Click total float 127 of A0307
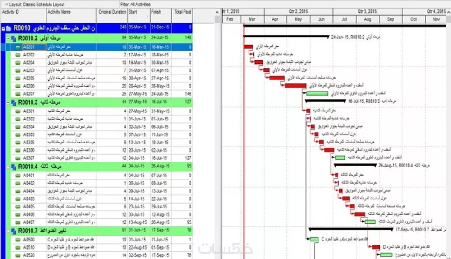The width and height of the screenshot is (451, 259). (x=188, y=158)
